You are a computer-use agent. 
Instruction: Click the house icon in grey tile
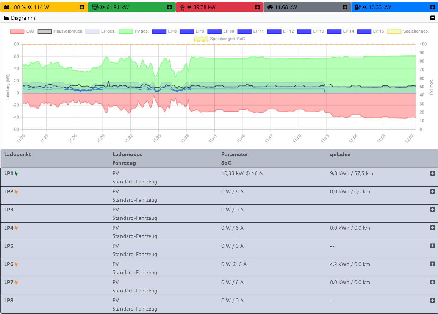[270, 7]
